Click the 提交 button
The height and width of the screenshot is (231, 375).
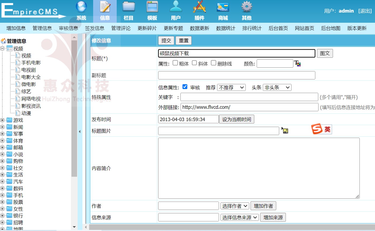pyautogui.click(x=166, y=40)
